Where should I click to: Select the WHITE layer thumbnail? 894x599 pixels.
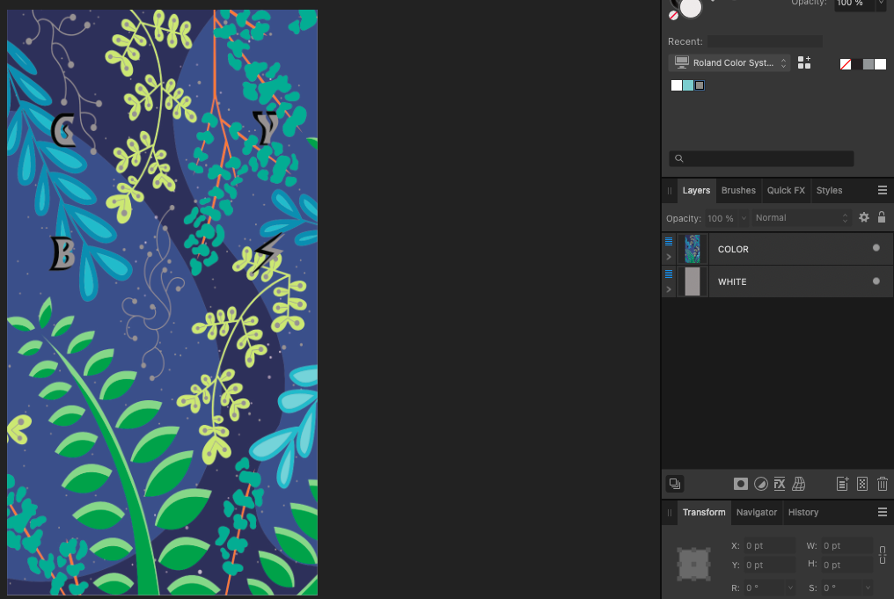(692, 281)
